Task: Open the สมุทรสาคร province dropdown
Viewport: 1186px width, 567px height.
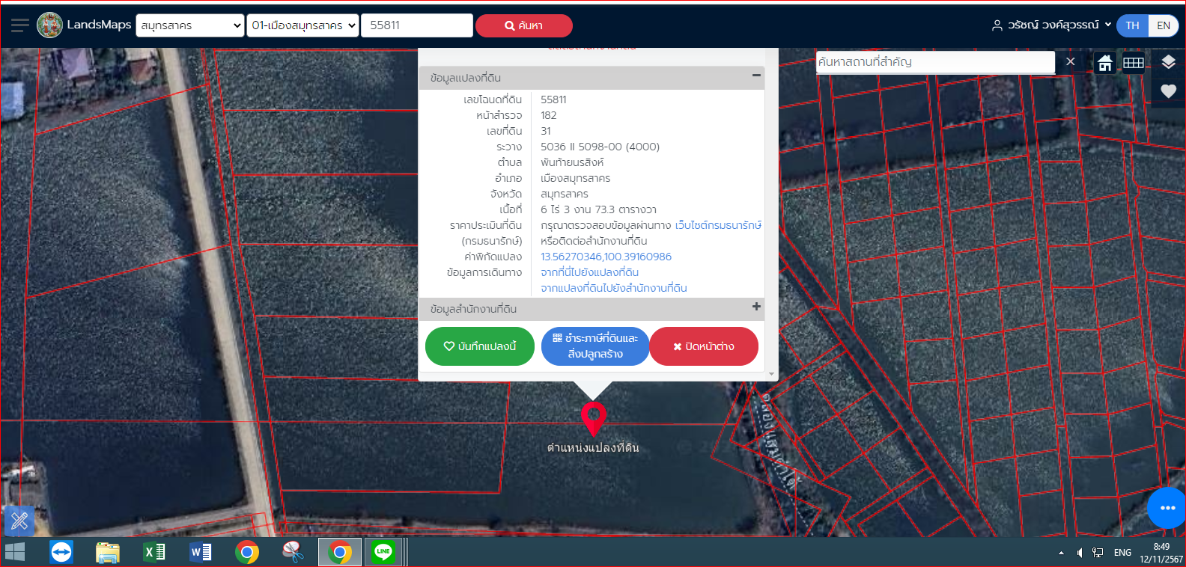Action: tap(190, 25)
